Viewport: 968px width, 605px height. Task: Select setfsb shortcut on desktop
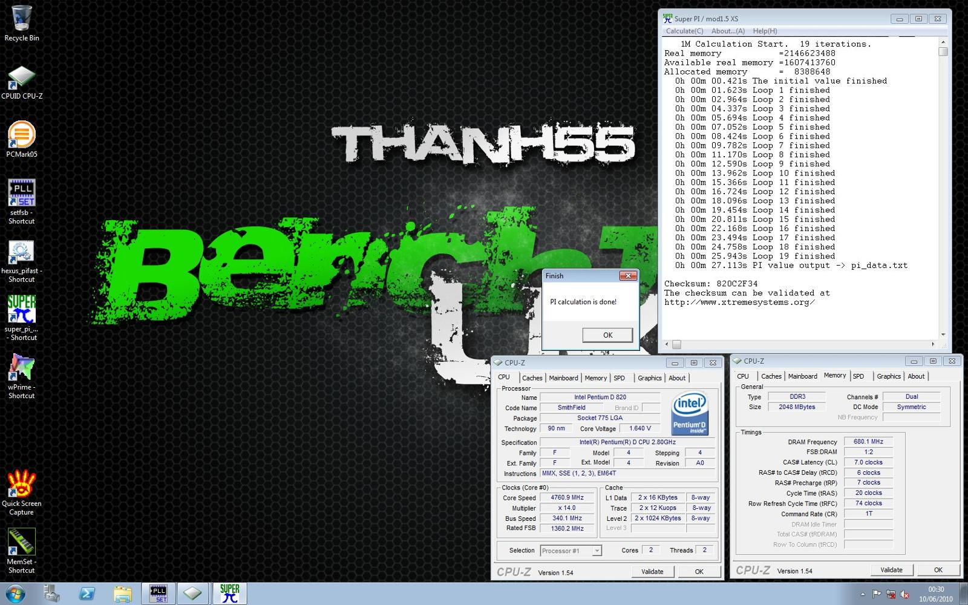pyautogui.click(x=22, y=201)
